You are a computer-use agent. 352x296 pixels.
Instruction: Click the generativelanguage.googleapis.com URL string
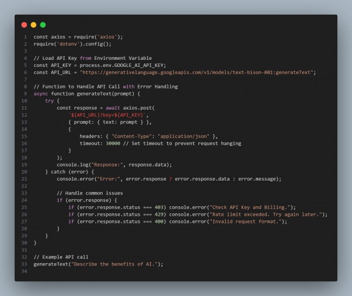point(197,73)
